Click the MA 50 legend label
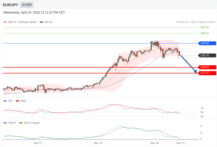This screenshot has width=217, height=147. click(49, 22)
